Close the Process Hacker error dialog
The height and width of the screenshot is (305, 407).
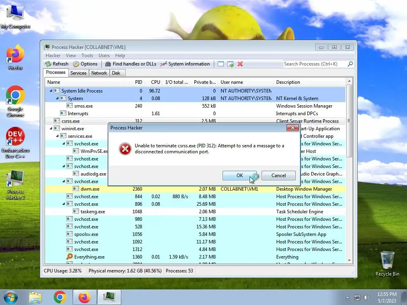coord(293,128)
